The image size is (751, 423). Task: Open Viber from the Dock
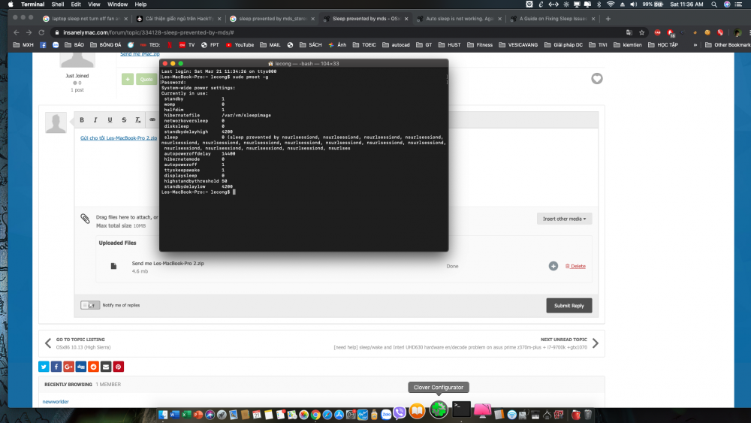coord(400,413)
